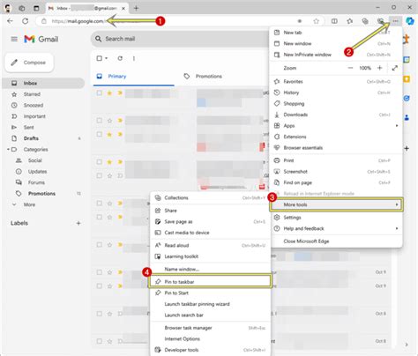Switch to Primary tab

click(134, 76)
